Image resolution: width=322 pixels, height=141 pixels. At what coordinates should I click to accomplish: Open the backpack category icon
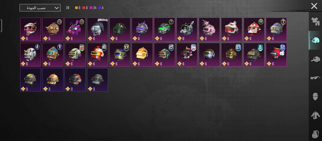[315, 134]
